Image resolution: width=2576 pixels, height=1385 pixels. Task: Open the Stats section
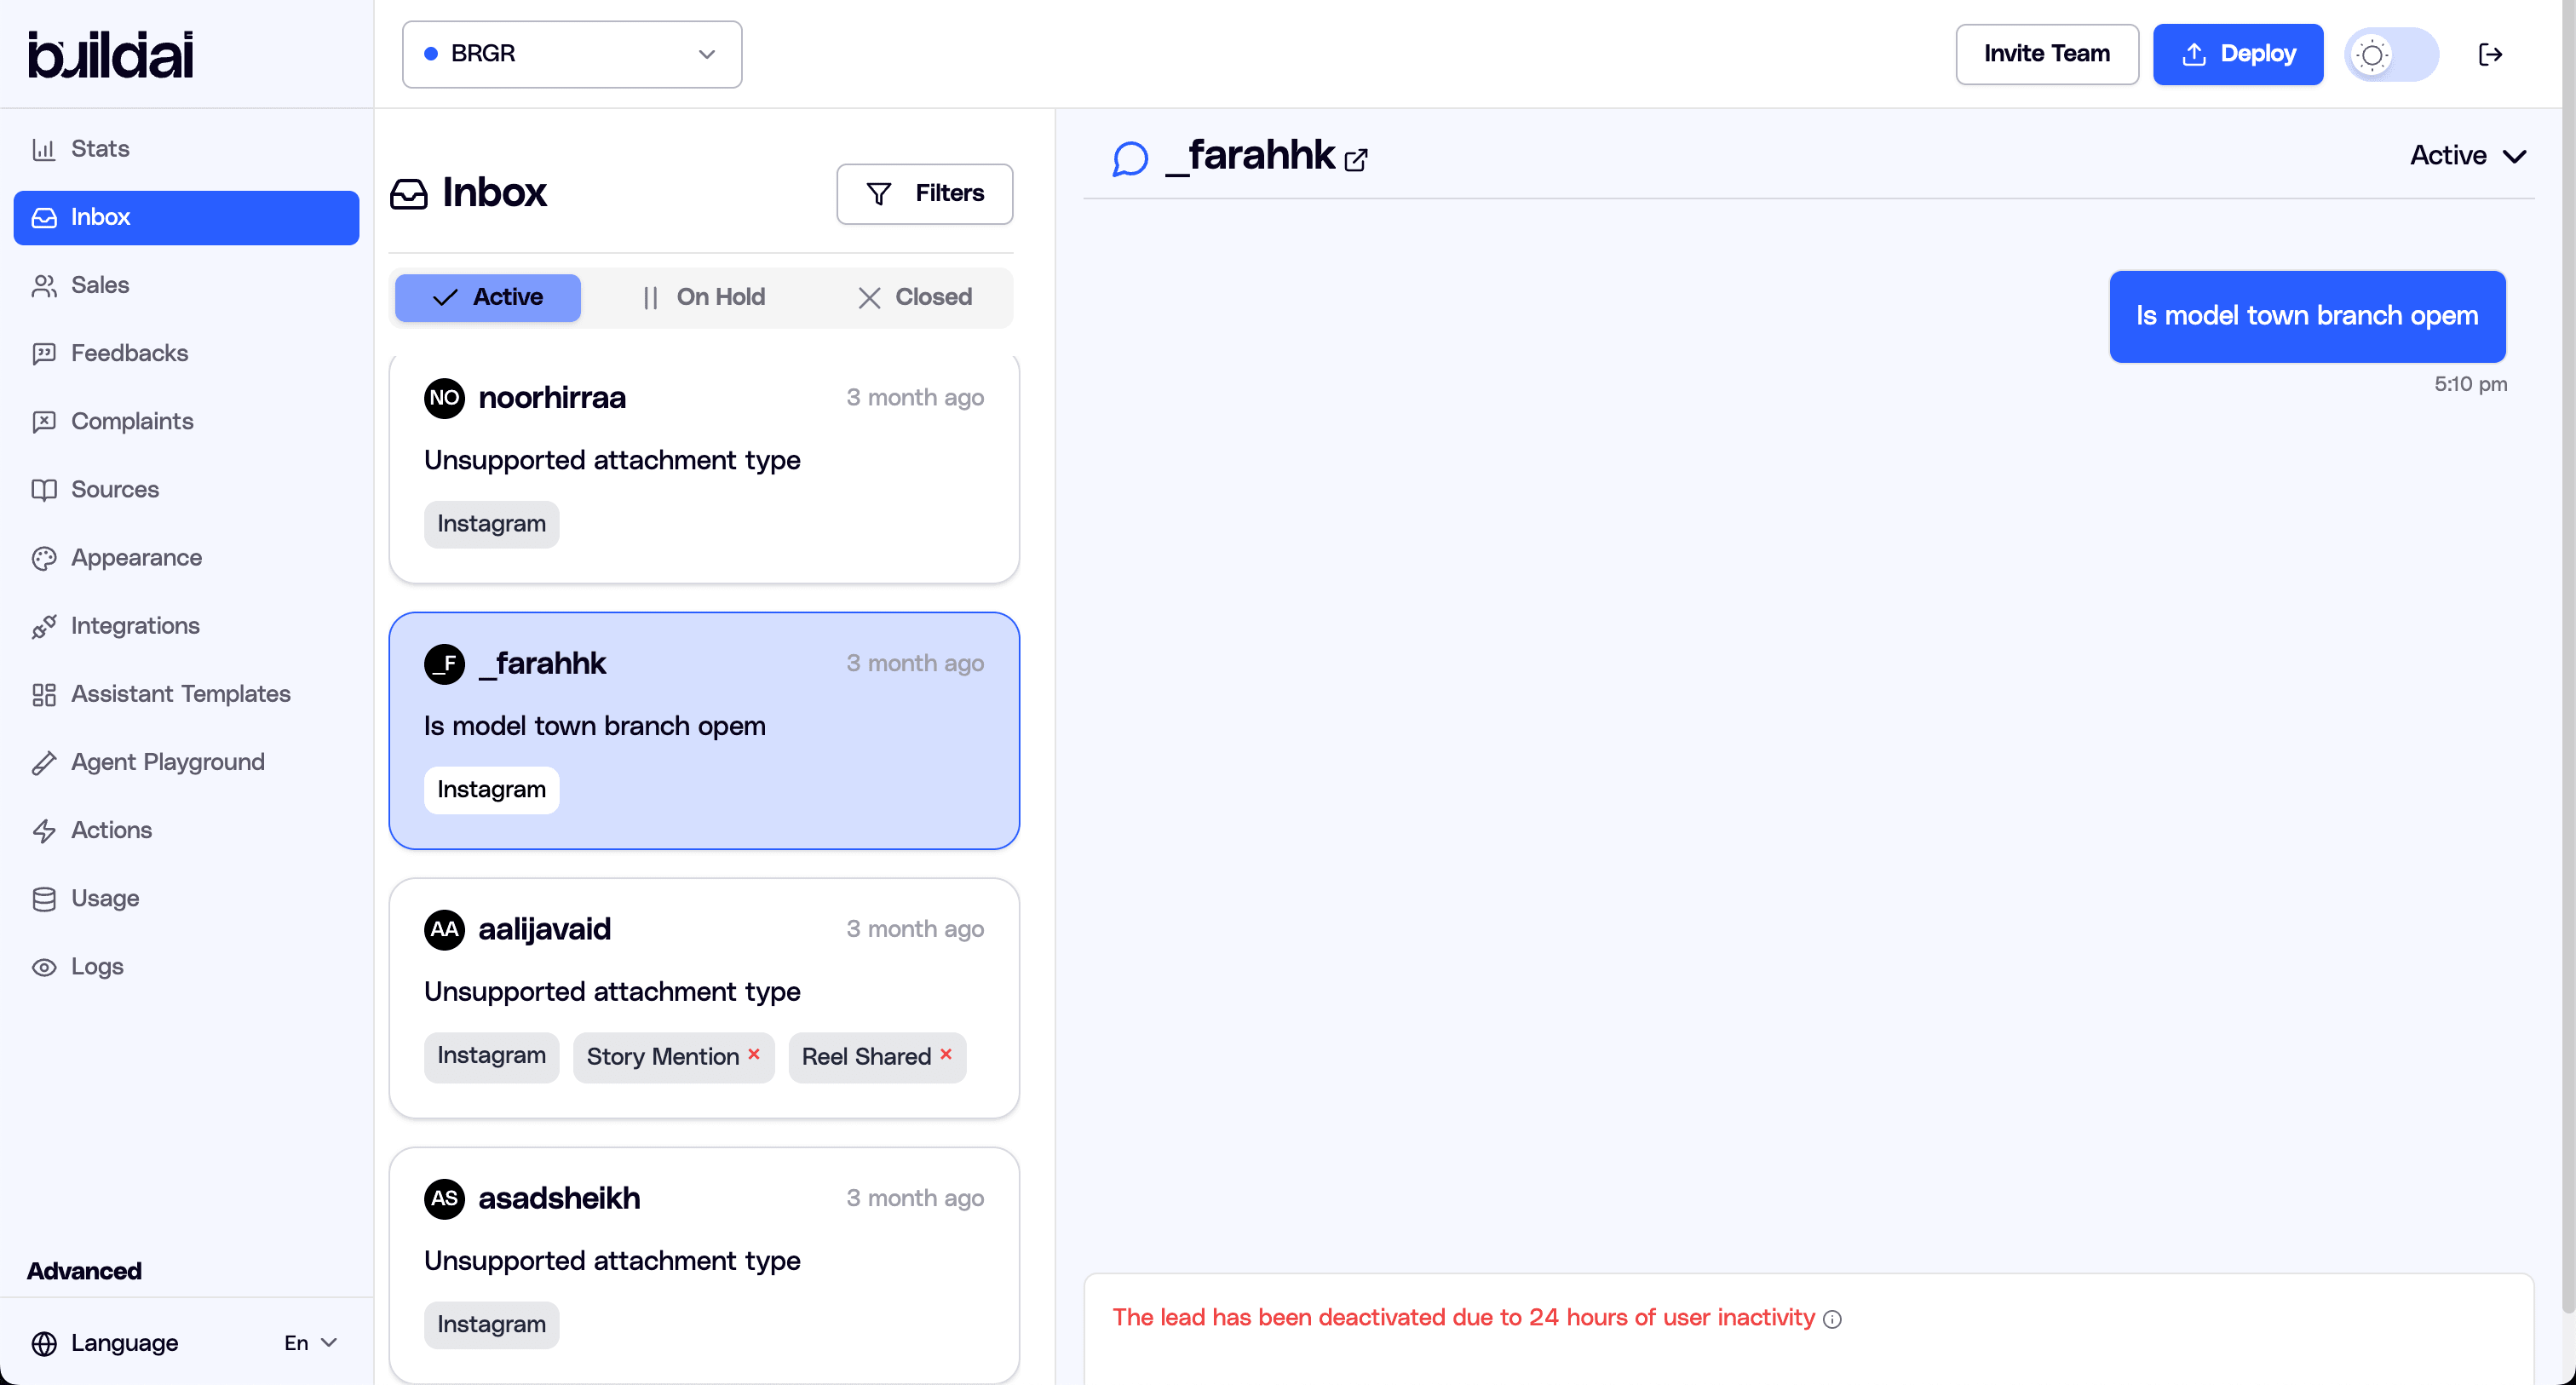(100, 148)
